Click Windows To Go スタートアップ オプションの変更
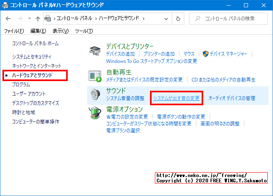Image resolution: width=273 pixels, height=196 pixels. pos(152,61)
